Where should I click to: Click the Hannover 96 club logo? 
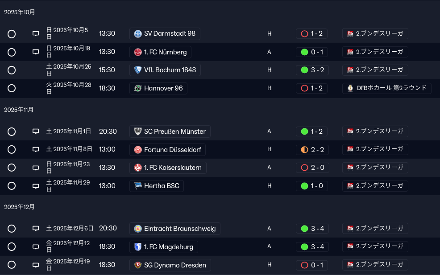(138, 88)
